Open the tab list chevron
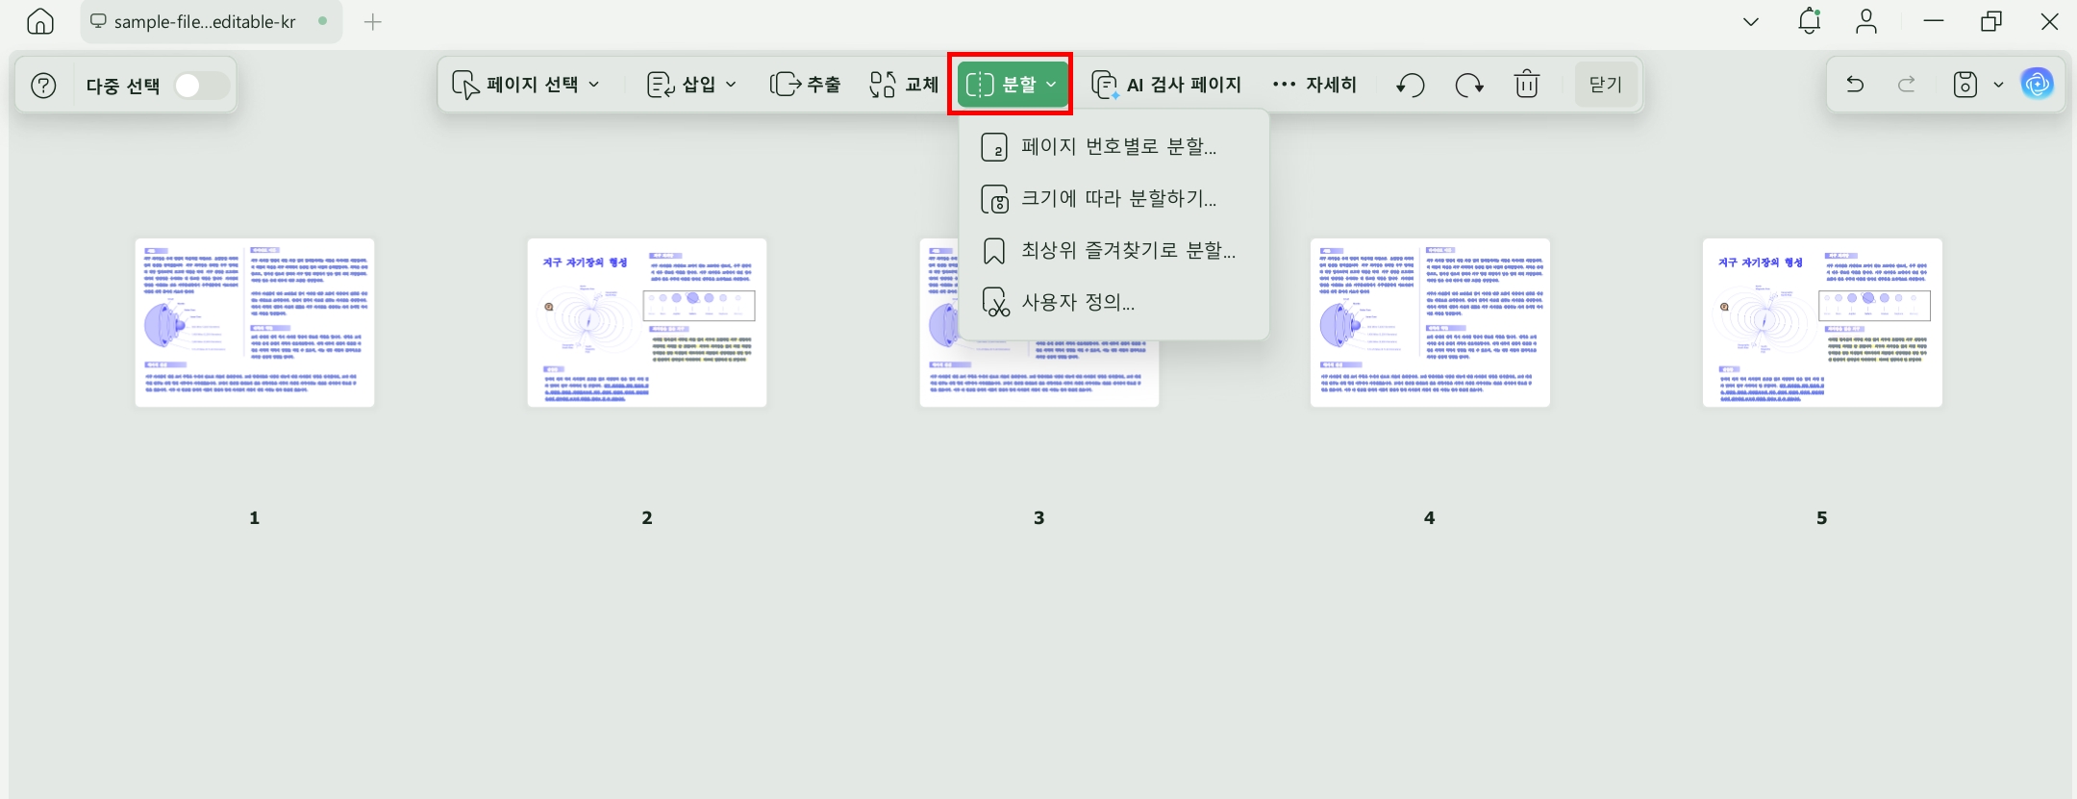 1751,21
